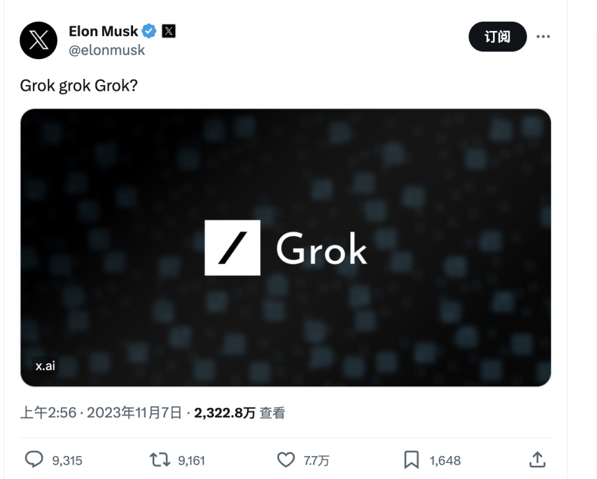View the 2,322.8万 查看 view count
This screenshot has height=479, width=597.
pos(239,413)
